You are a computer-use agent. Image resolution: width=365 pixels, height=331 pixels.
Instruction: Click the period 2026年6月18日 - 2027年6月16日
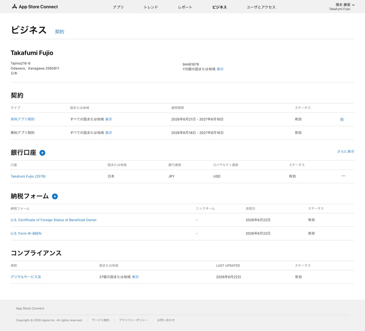pos(197,133)
